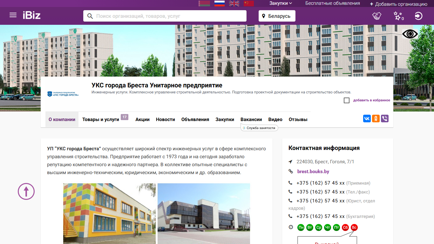Image resolution: width=434 pixels, height=244 pixels.
Task: Click the scroll-to-top arrow circle
Action: click(26, 191)
